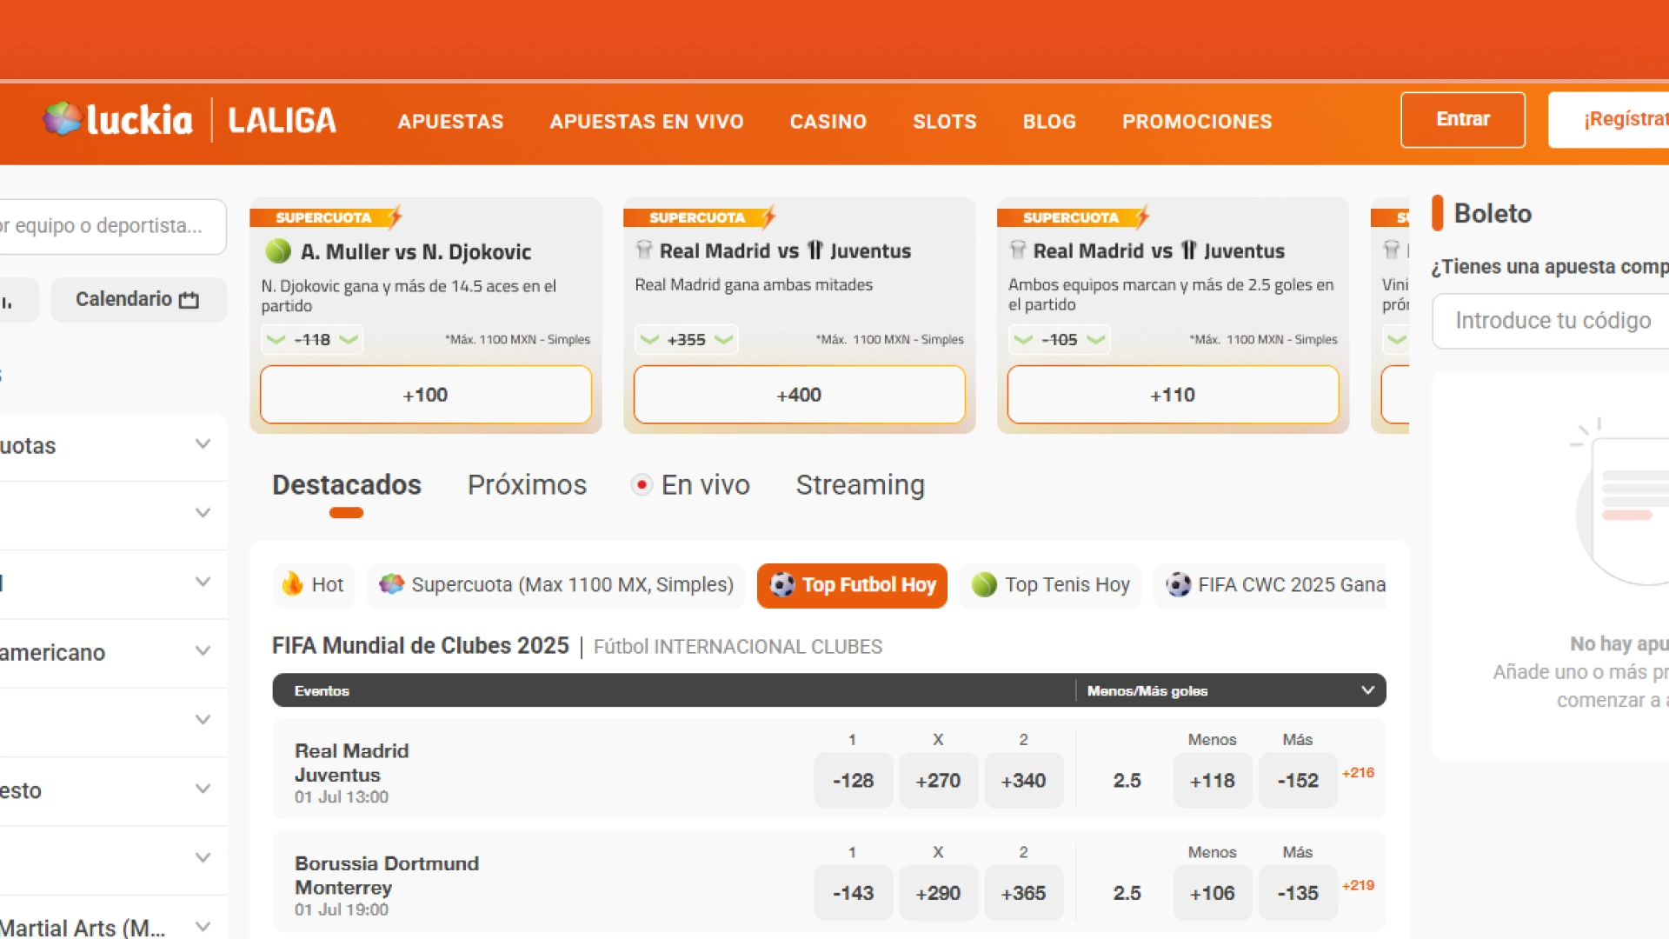Select the Hot filter chip
Screen dimensions: 1669x939
[x=314, y=585]
